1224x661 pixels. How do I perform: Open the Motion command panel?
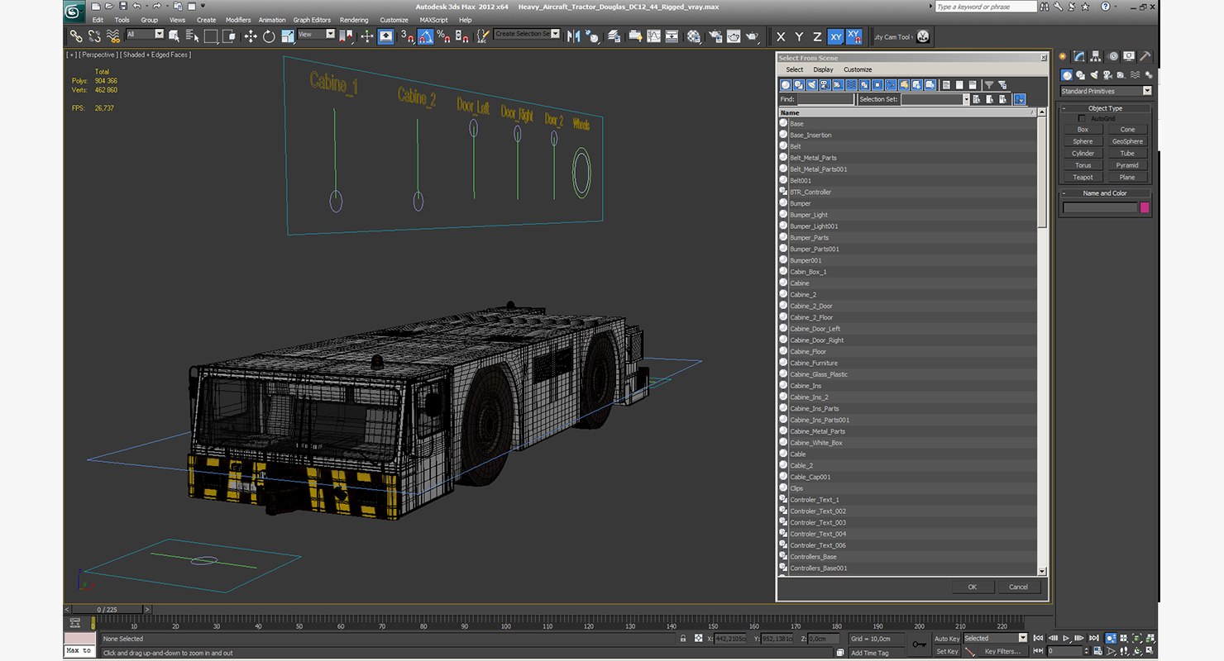(x=1112, y=56)
